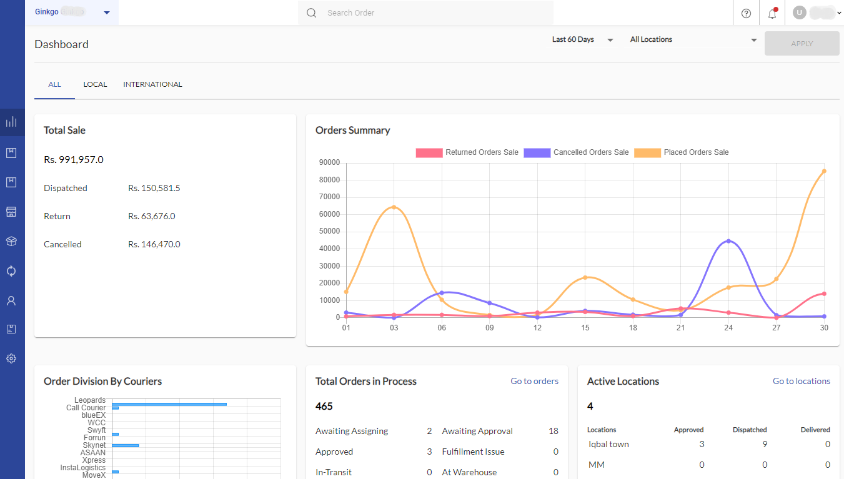Switch to the LOCAL tab
The width and height of the screenshot is (844, 479).
[x=95, y=84]
